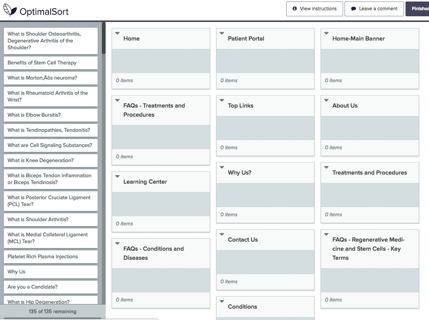Click '0 items' under About Us
This screenshot has height=320, width=429.
[x=334, y=148]
